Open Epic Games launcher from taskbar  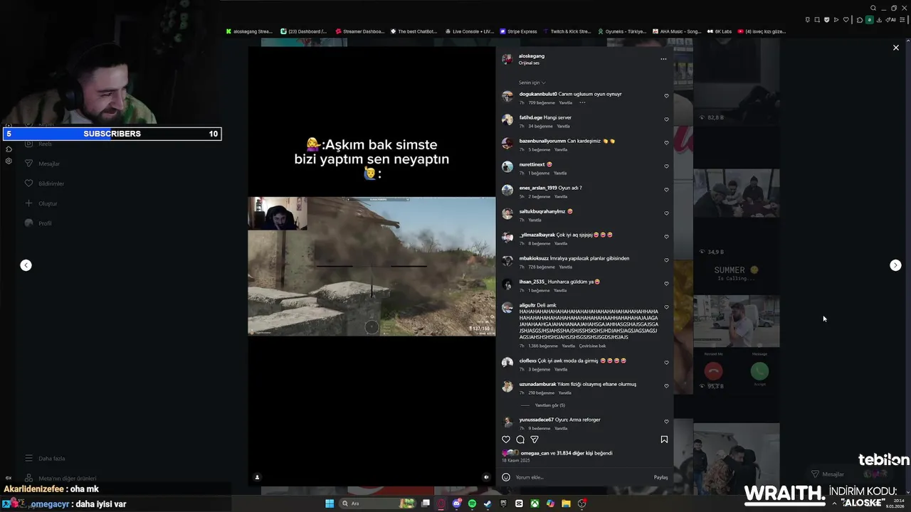[x=503, y=503]
